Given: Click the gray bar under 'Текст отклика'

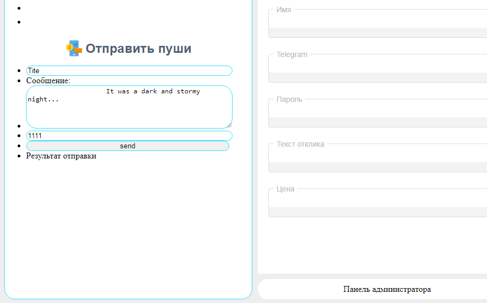Looking at the screenshot, I should 377,166.
